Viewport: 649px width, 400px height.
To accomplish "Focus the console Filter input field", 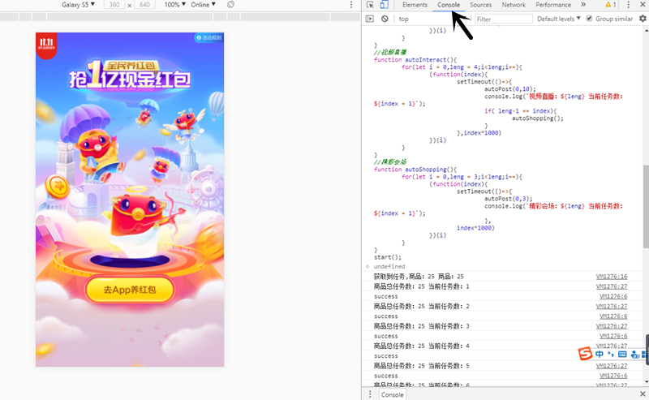I will pyautogui.click(x=503, y=19).
